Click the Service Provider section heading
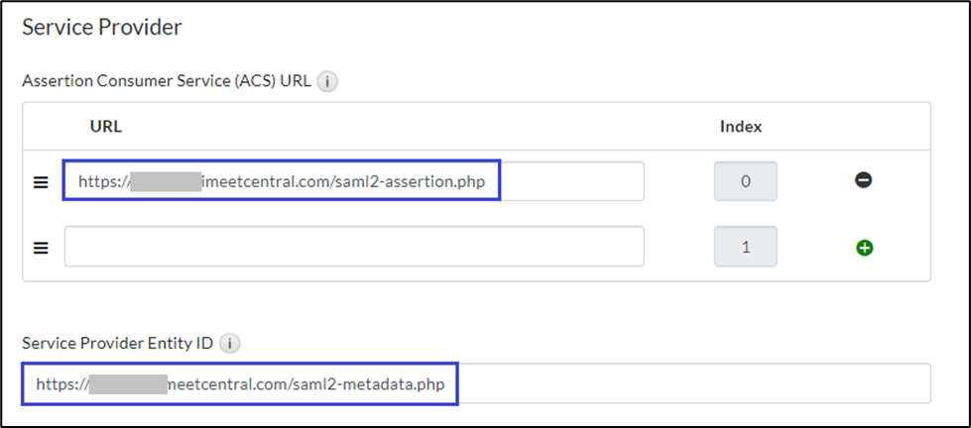The width and height of the screenshot is (971, 428). pyautogui.click(x=102, y=28)
